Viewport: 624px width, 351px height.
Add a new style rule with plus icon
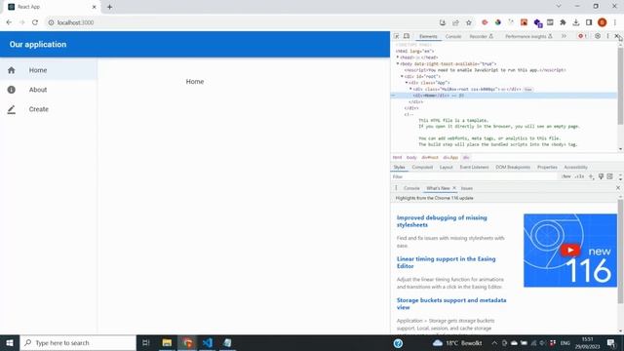[x=591, y=176]
